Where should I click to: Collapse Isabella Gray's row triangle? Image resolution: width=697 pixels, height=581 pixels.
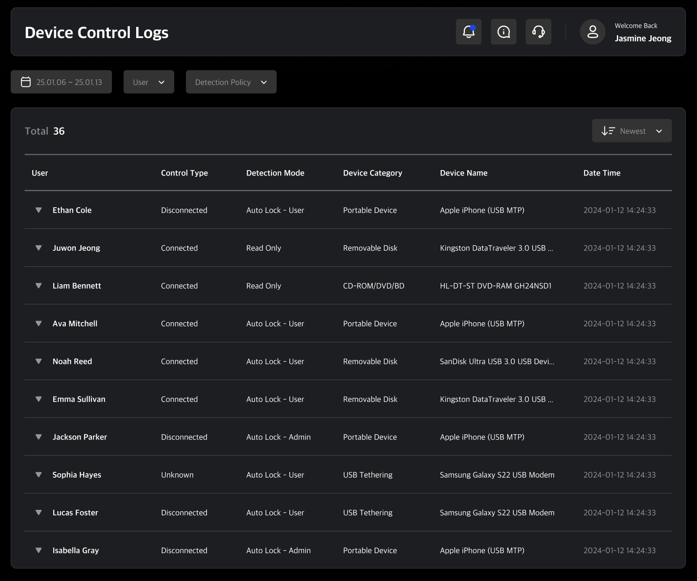[x=39, y=550]
